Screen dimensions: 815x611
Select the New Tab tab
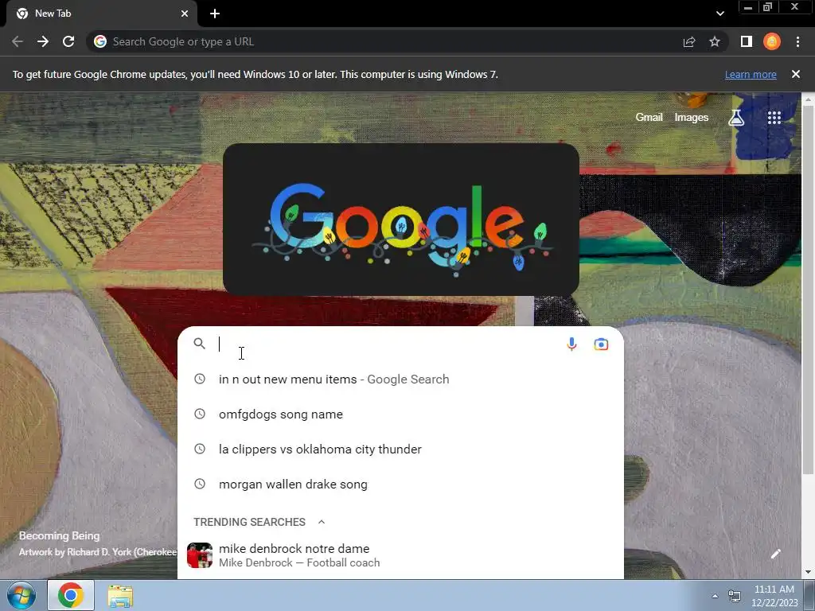pyautogui.click(x=101, y=14)
